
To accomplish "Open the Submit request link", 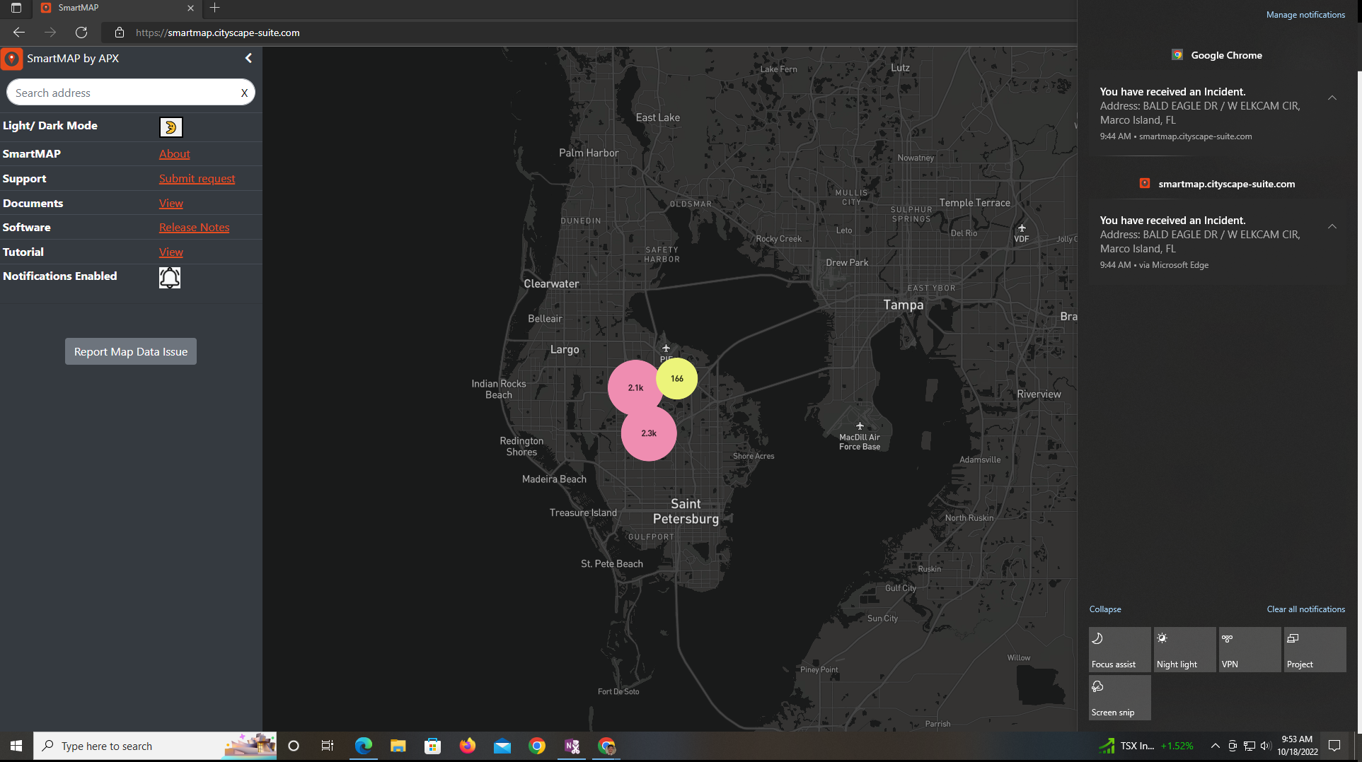I will (197, 179).
